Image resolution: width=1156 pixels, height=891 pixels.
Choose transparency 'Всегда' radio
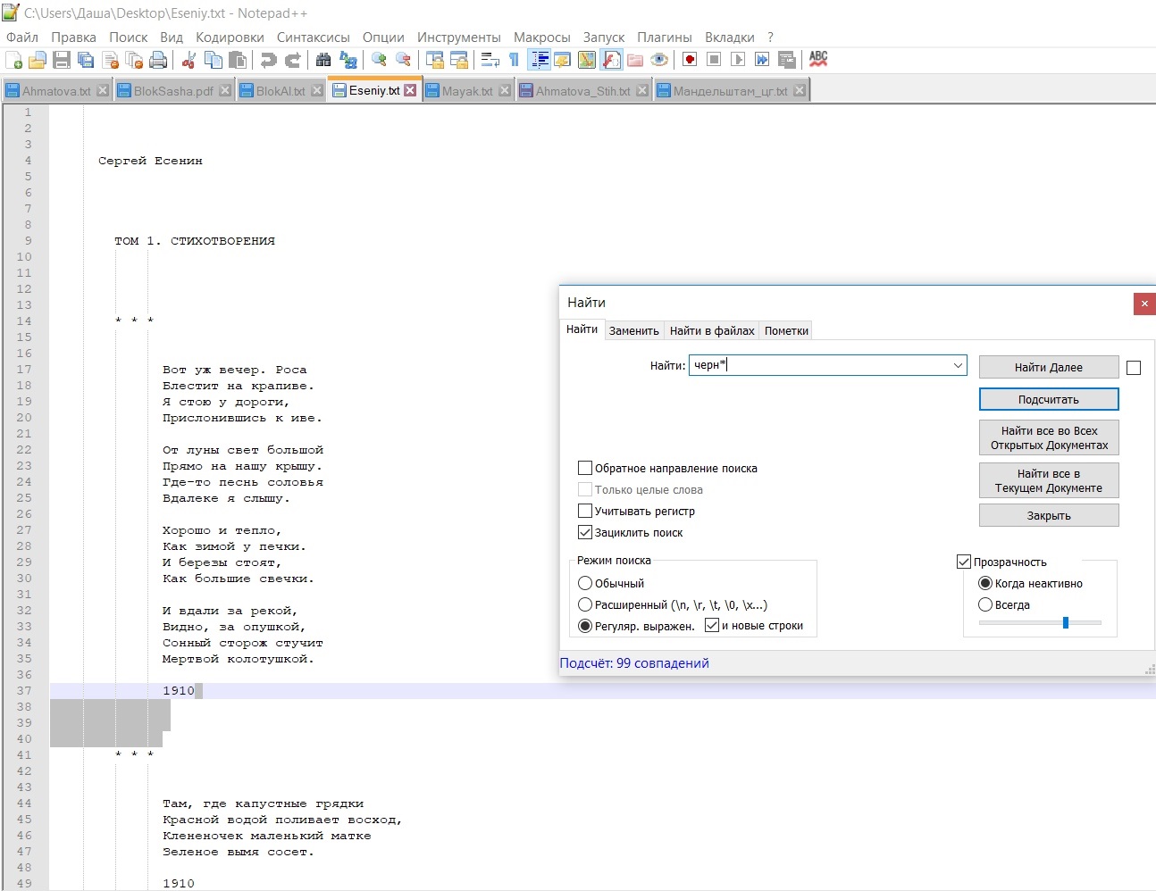(x=985, y=604)
